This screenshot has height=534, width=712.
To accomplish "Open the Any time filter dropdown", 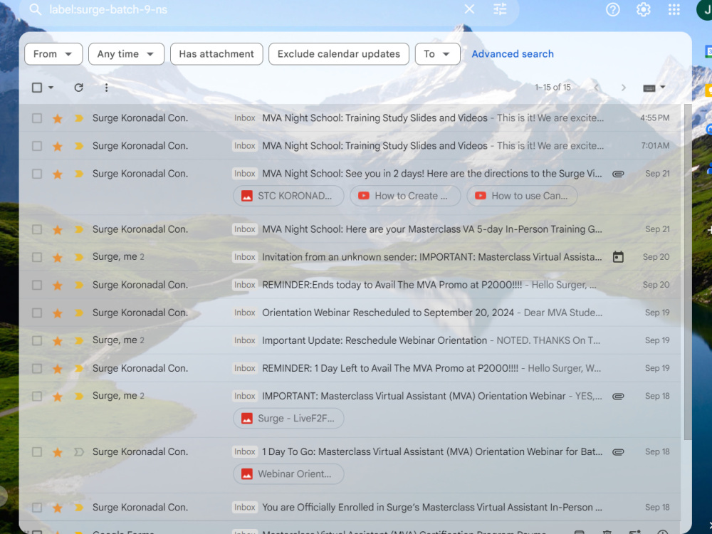I will [x=126, y=54].
